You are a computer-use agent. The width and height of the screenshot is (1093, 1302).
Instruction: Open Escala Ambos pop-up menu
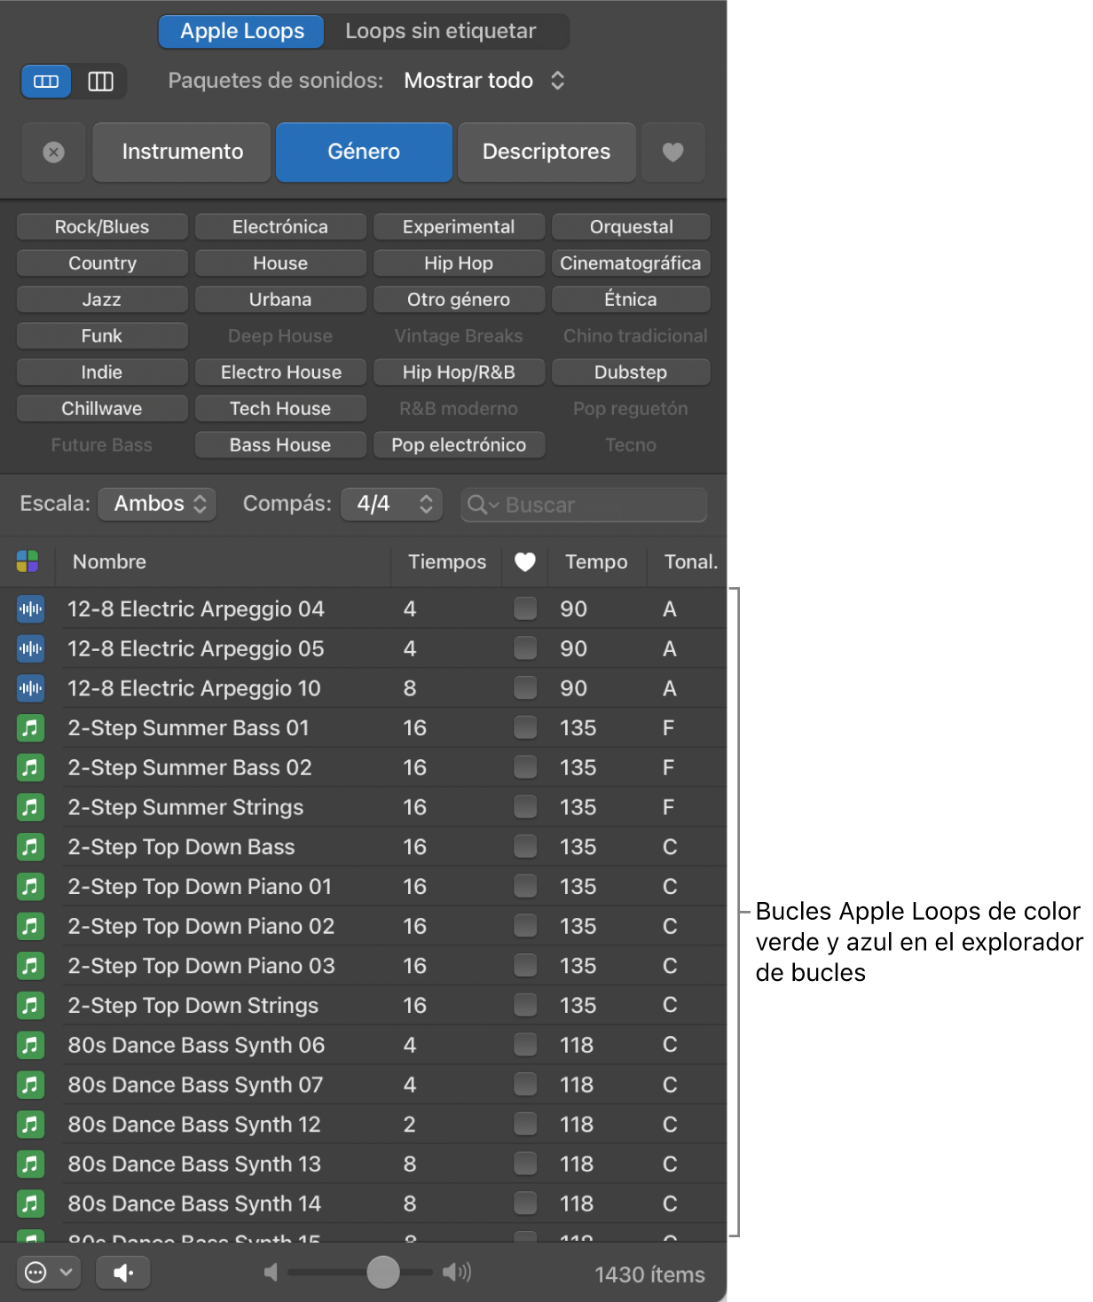(x=158, y=504)
